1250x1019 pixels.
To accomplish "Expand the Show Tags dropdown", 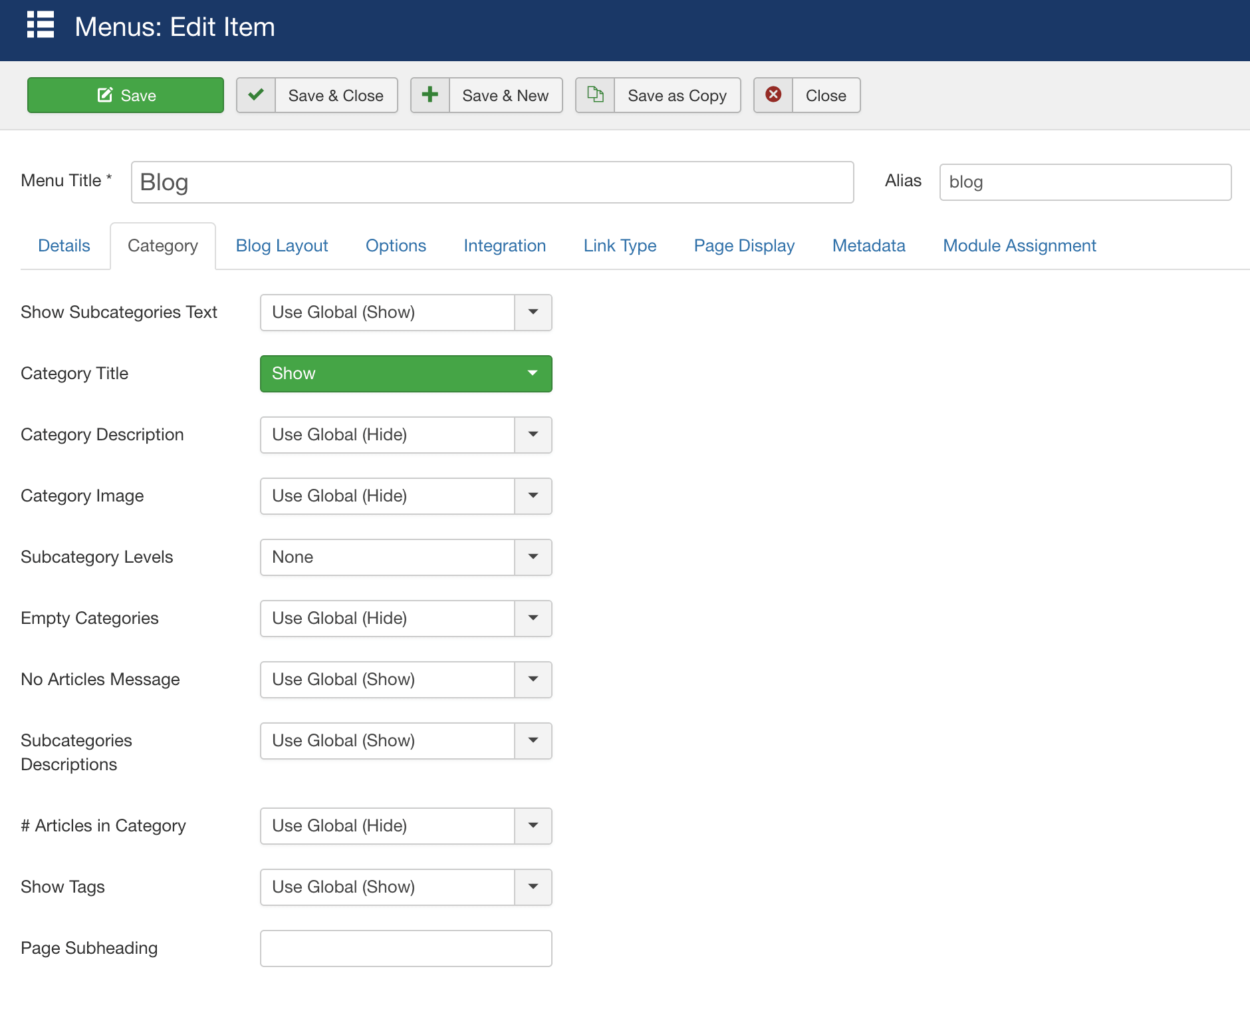I will (x=406, y=887).
